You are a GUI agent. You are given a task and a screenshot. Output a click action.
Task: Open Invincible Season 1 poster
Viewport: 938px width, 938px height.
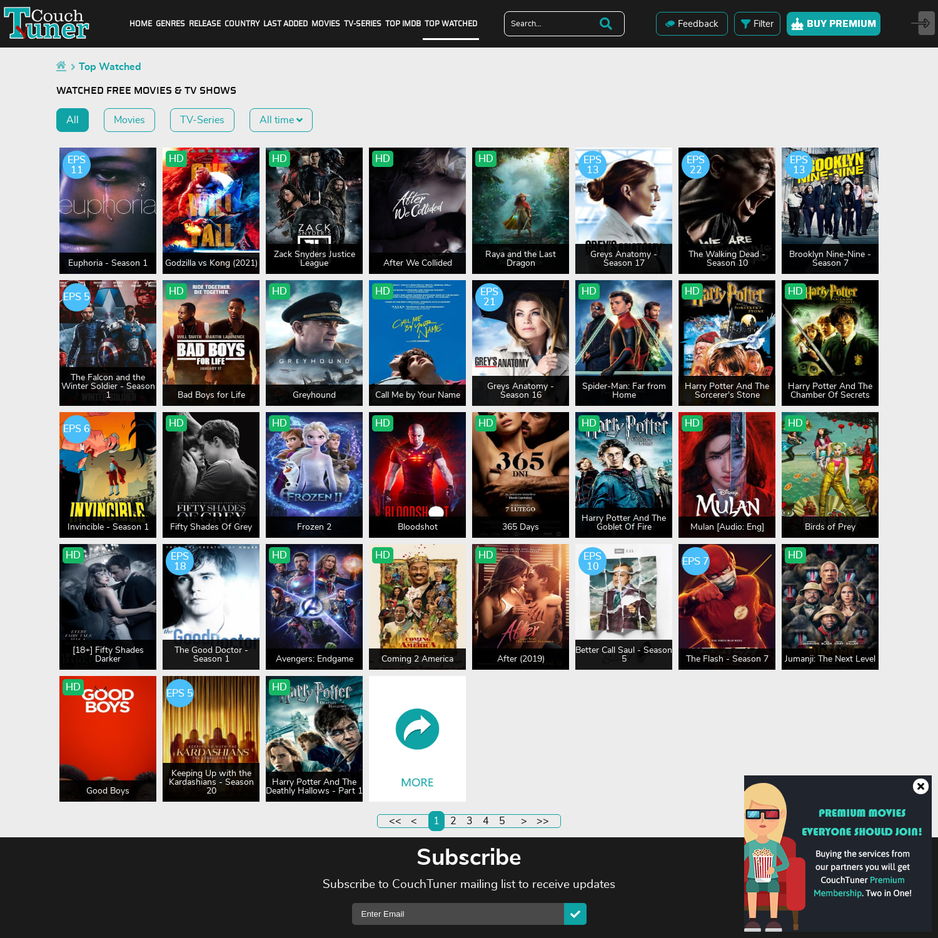click(x=108, y=475)
